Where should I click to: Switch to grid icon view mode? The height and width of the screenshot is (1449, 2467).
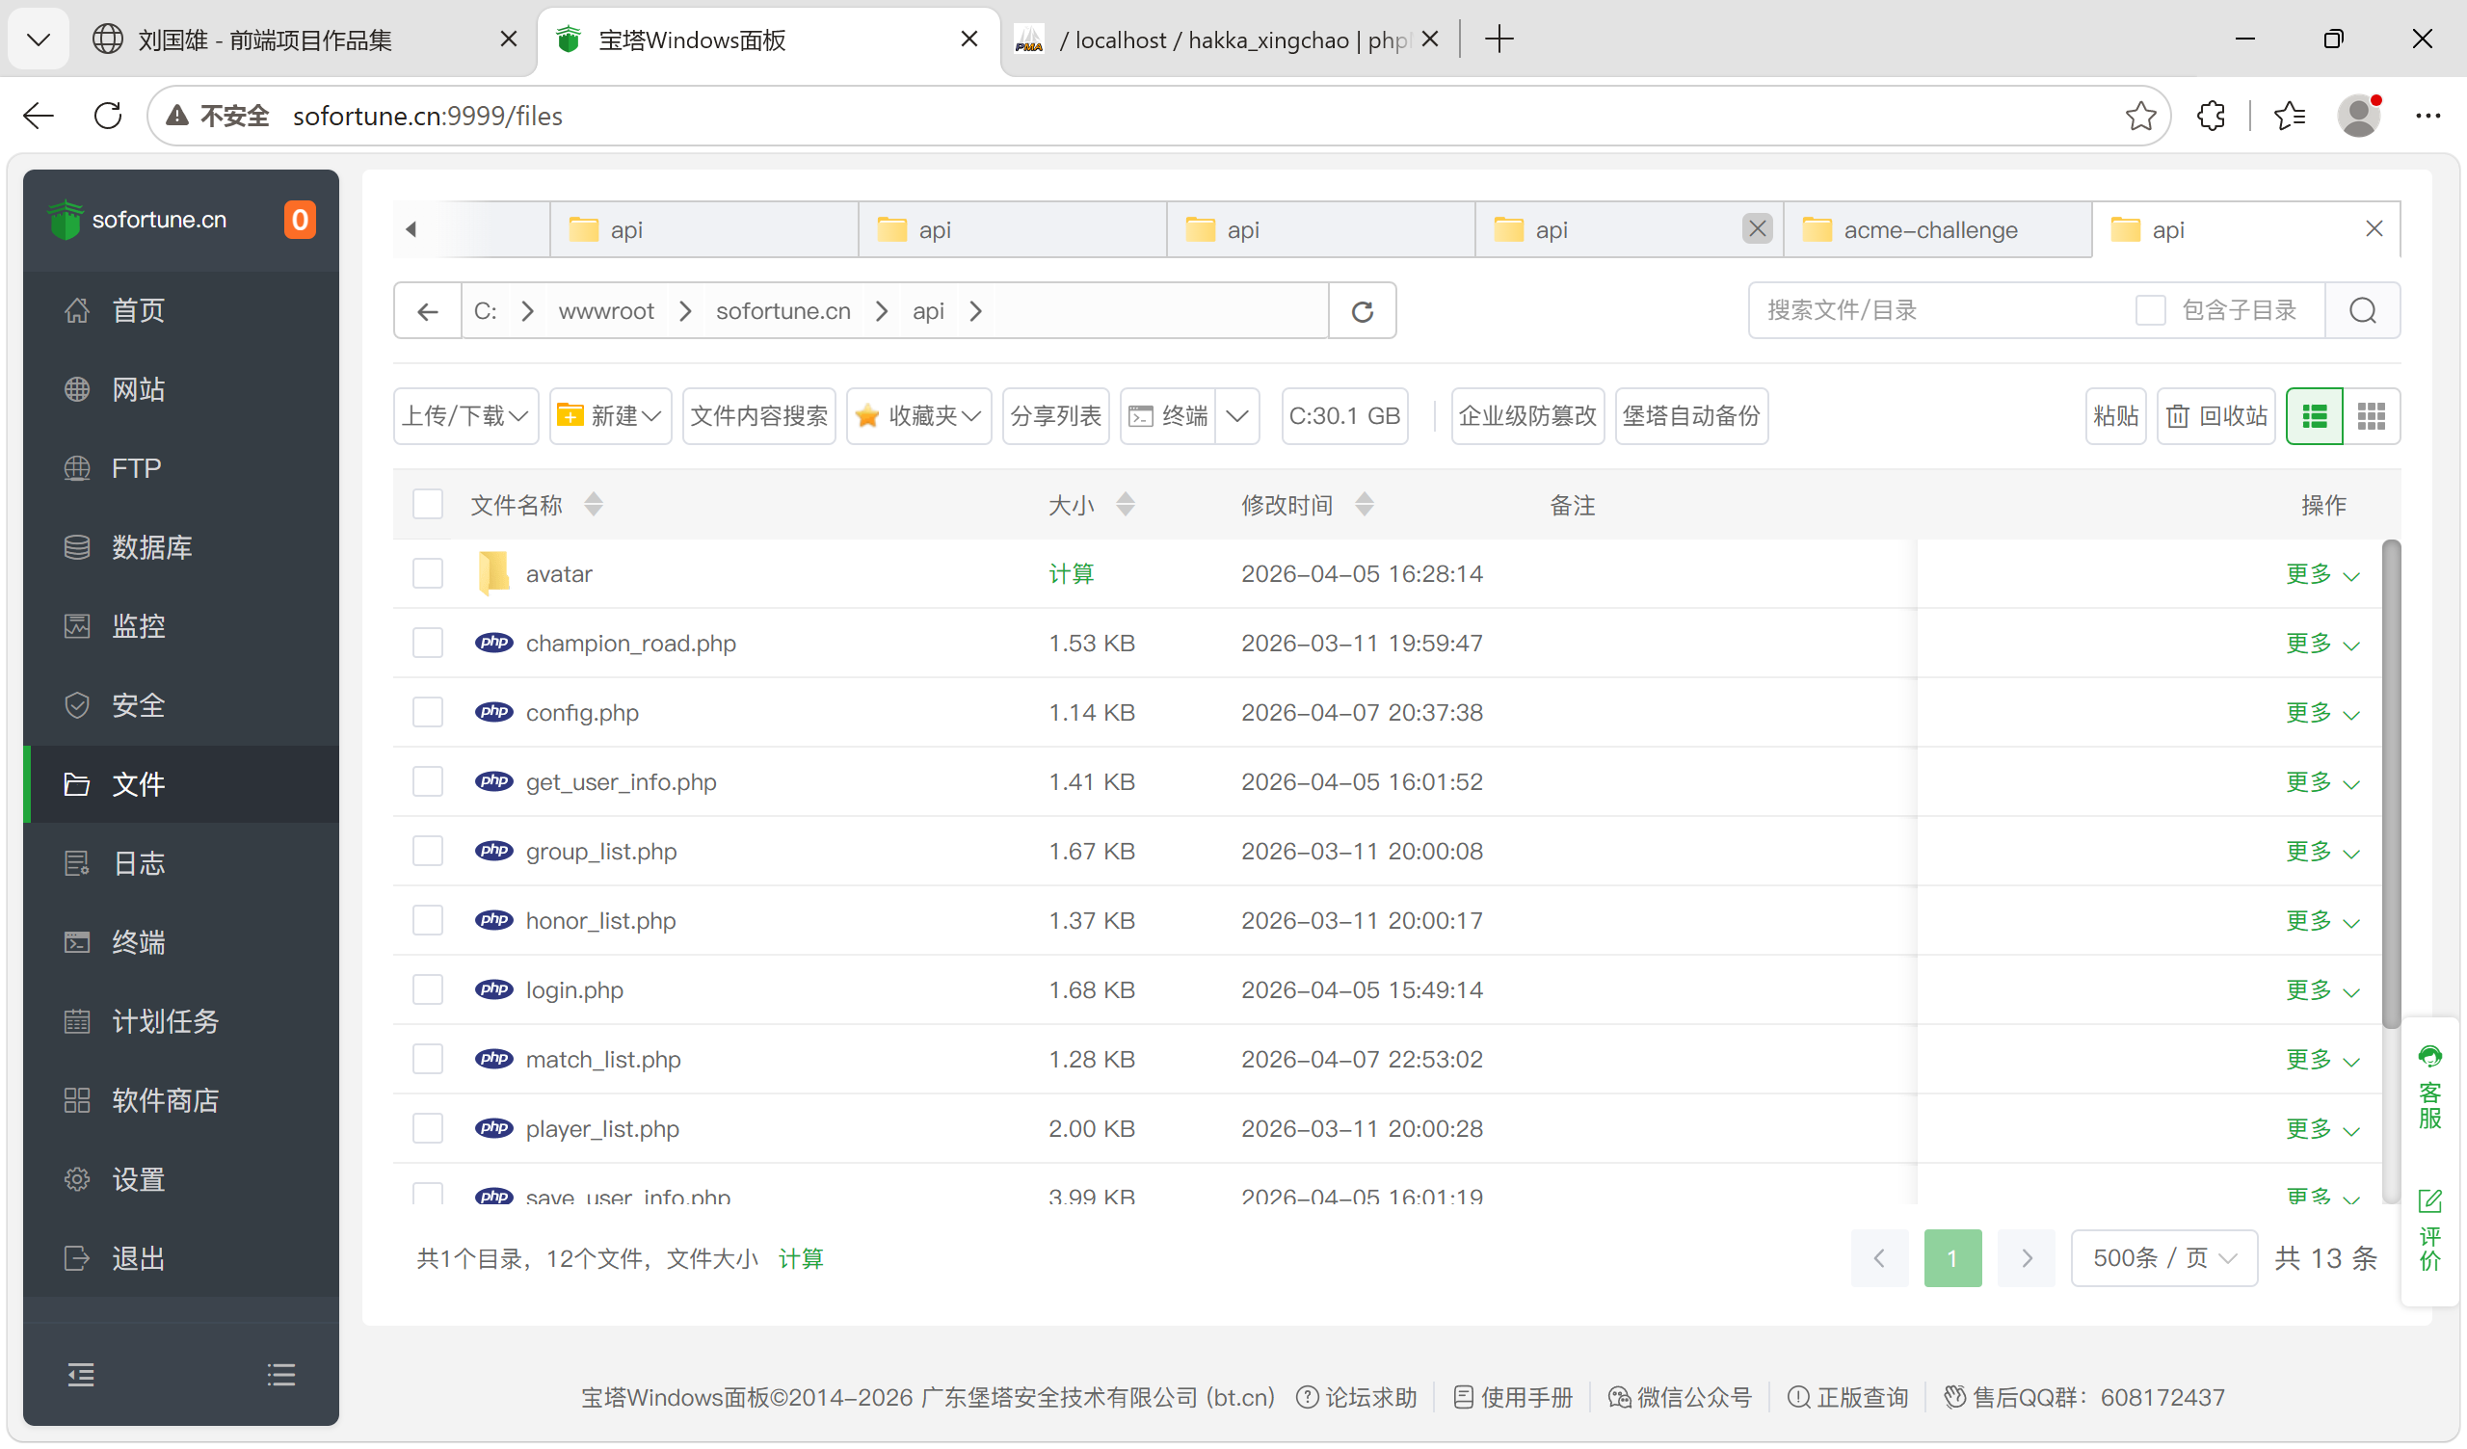pyautogui.click(x=2371, y=416)
